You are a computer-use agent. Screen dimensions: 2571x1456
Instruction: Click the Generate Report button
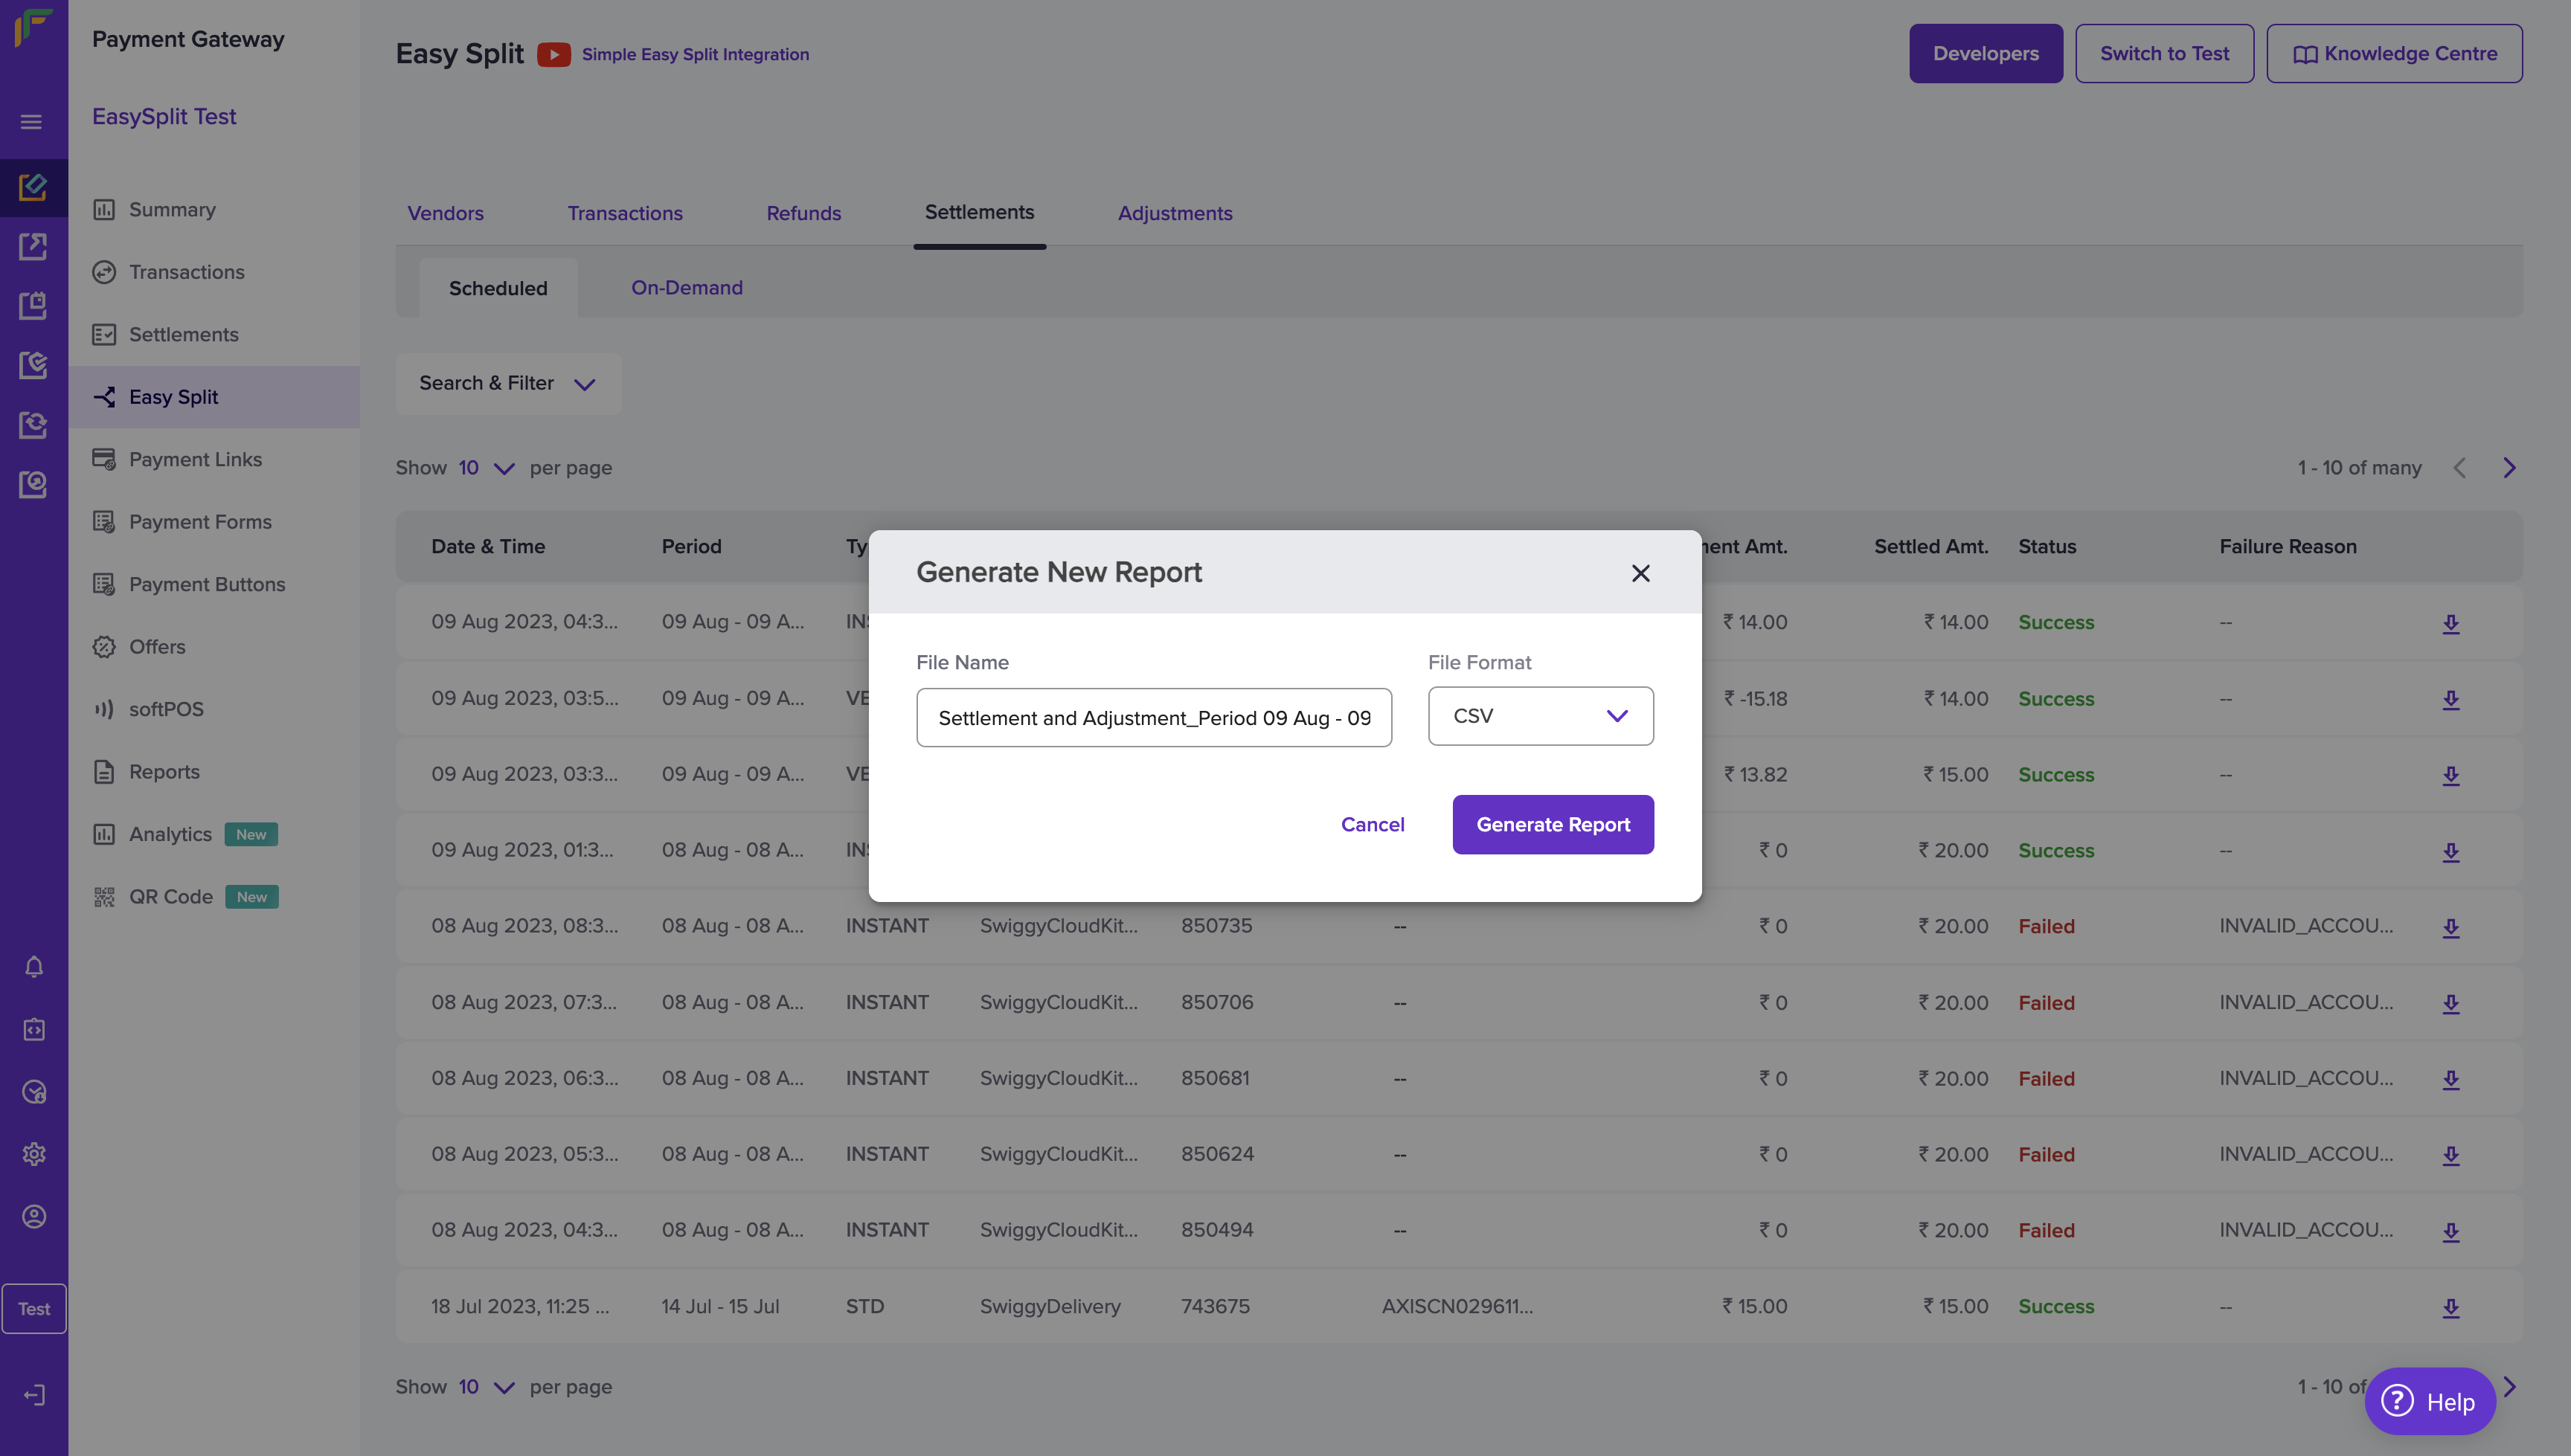(1552, 825)
